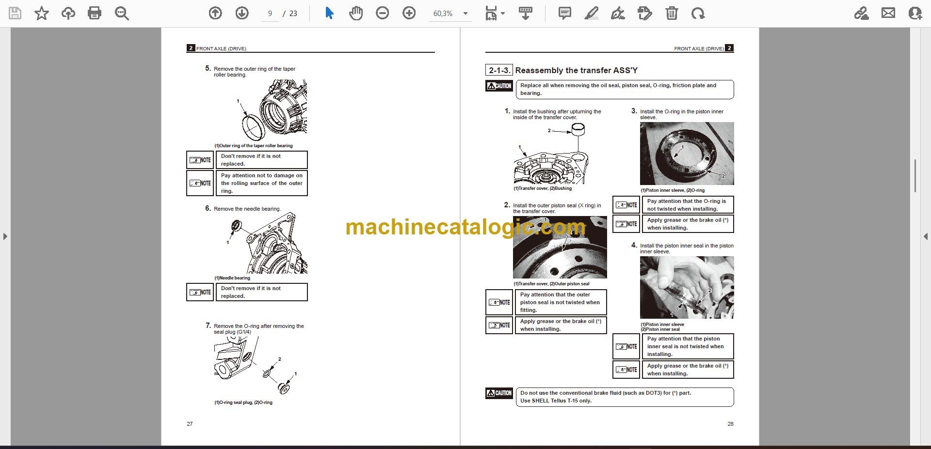
Task: Click the Save file icon
Action: pyautogui.click(x=15, y=13)
